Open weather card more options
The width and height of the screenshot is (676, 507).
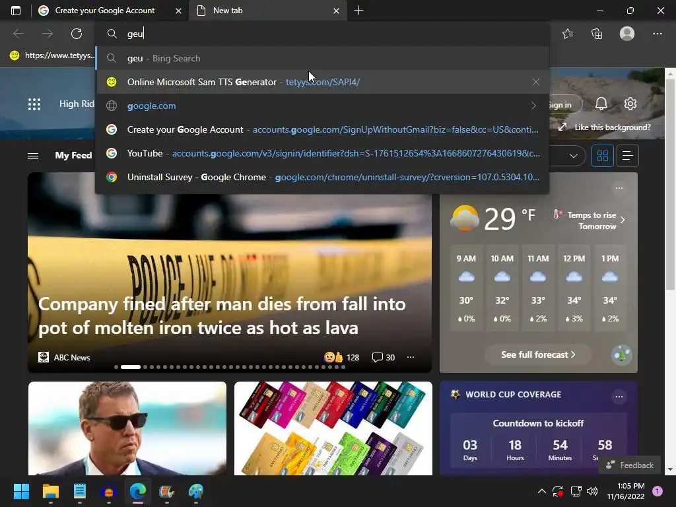[x=619, y=188]
